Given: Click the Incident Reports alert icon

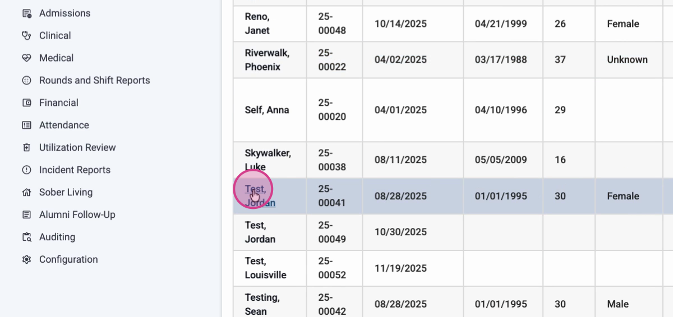Looking at the screenshot, I should (26, 170).
